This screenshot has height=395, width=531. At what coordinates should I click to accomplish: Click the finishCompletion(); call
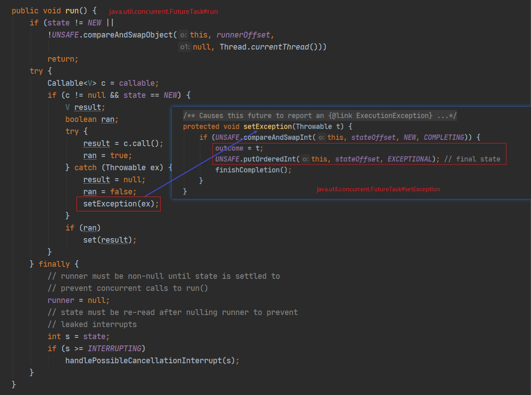pyautogui.click(x=253, y=170)
